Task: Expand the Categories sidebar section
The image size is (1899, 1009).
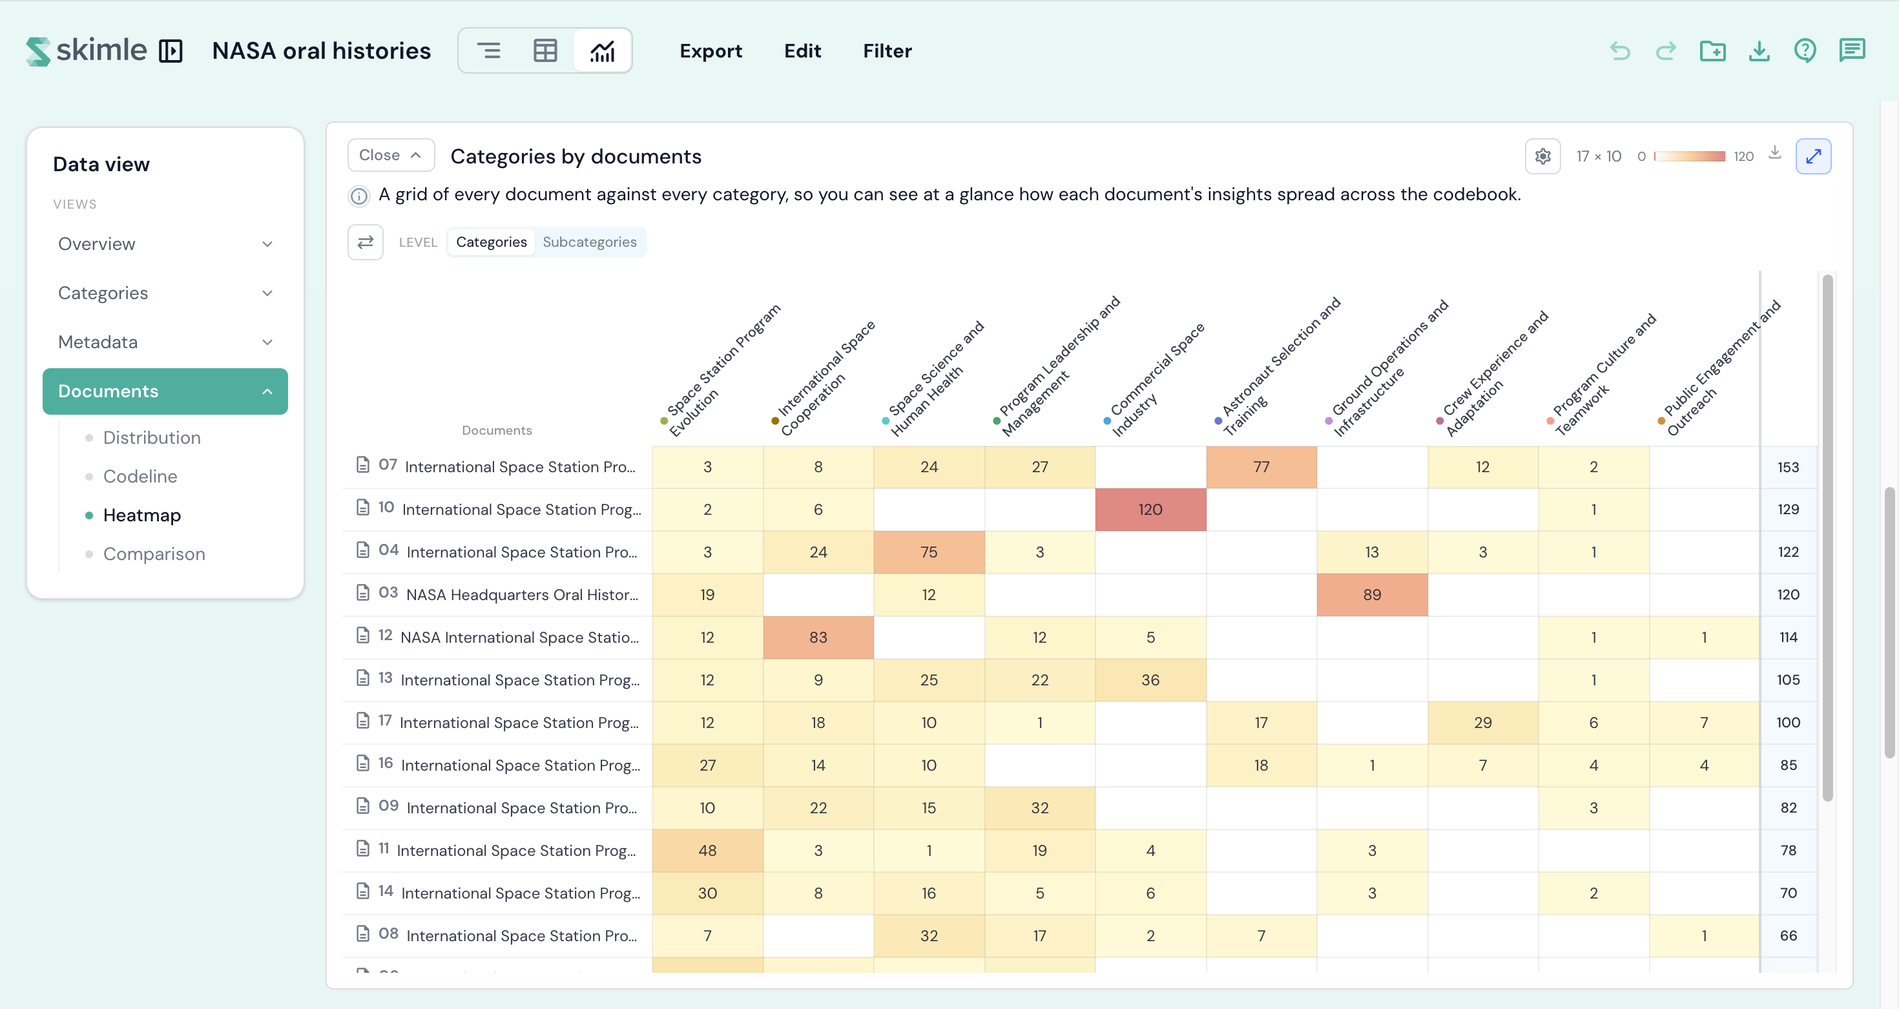Action: point(165,293)
